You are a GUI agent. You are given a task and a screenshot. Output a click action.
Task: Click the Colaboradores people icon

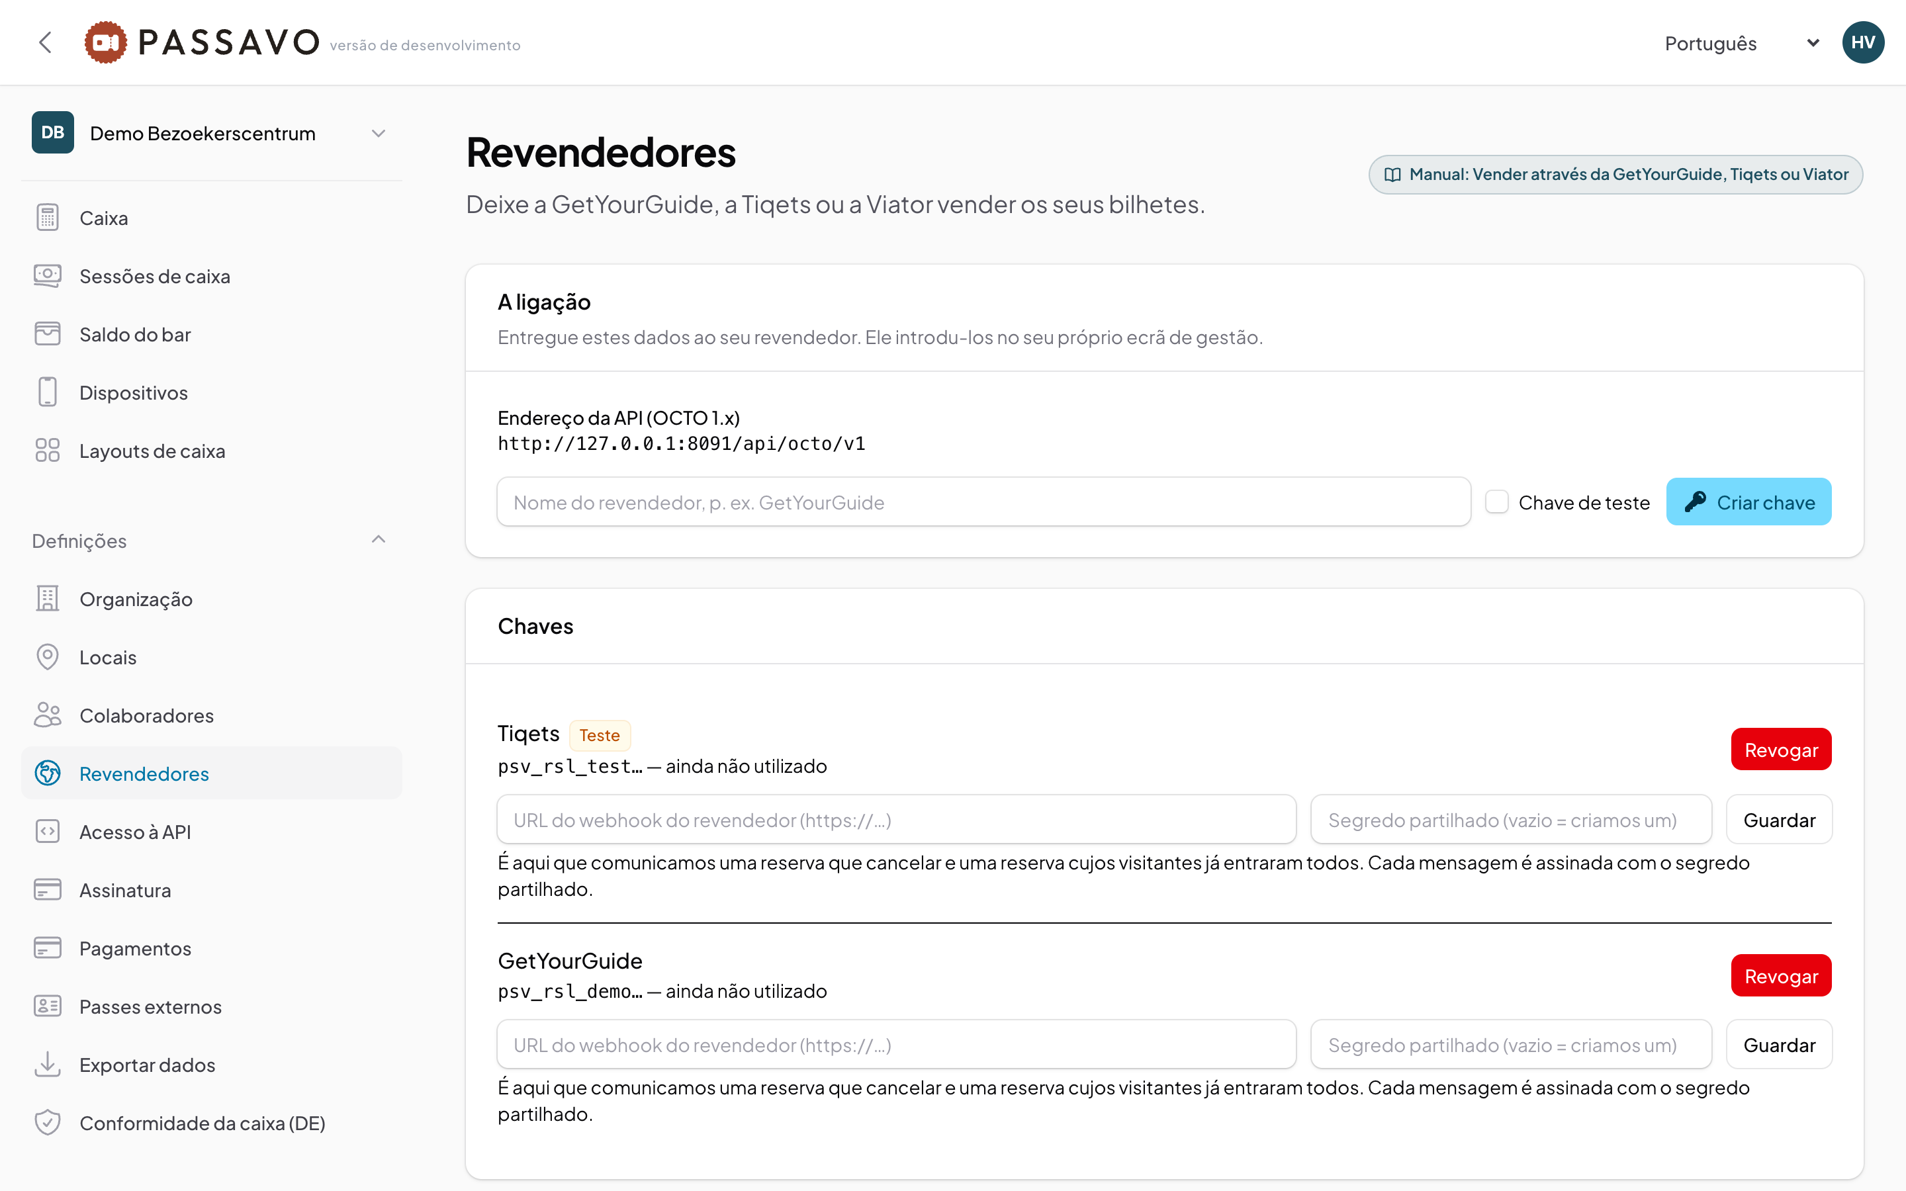click(47, 715)
